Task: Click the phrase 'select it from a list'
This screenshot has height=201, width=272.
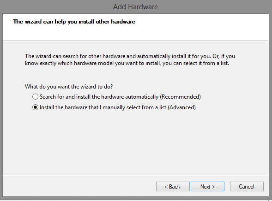Action: [x=206, y=63]
